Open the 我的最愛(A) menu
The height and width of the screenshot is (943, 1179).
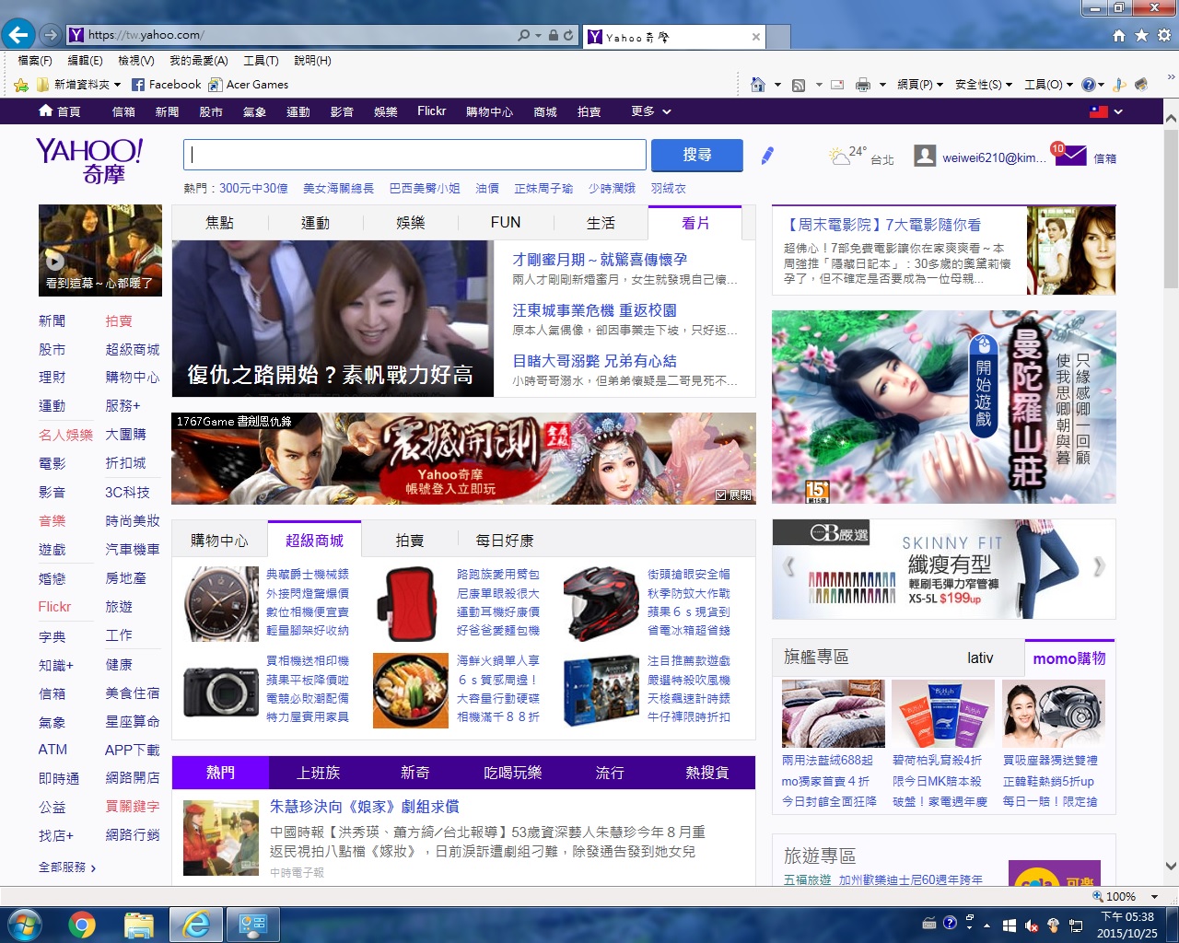(198, 61)
